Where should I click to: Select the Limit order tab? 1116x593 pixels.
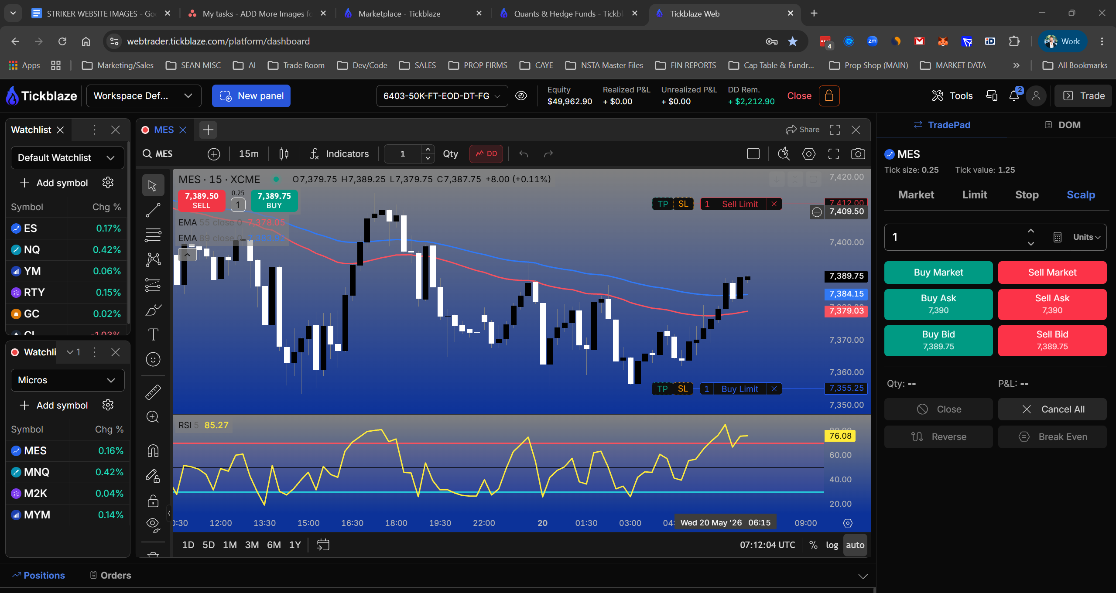[974, 195]
